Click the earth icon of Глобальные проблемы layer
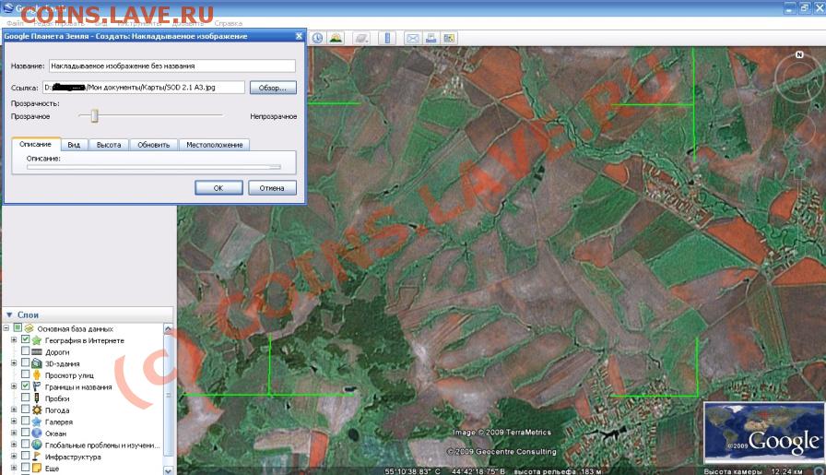 point(36,445)
